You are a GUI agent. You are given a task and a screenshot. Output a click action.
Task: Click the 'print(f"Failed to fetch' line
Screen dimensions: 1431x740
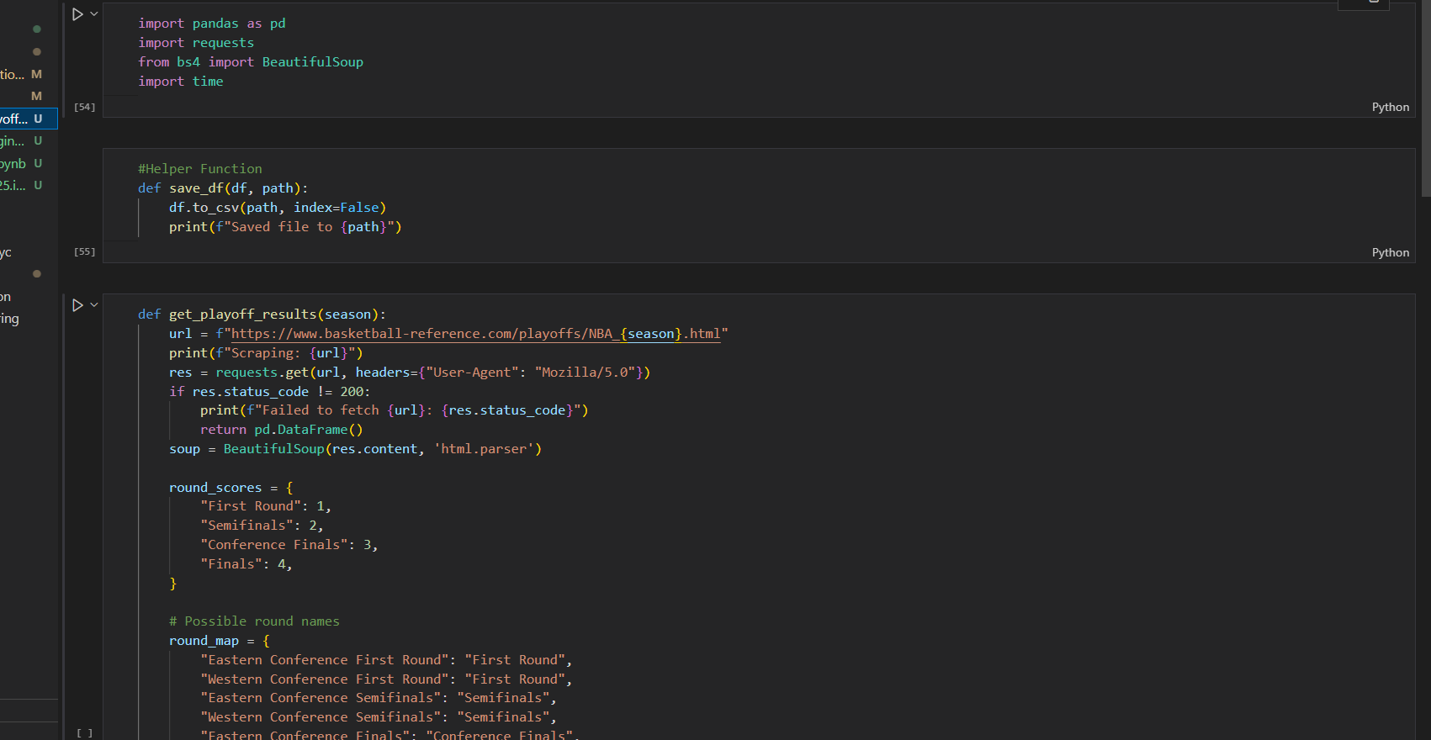click(x=395, y=410)
